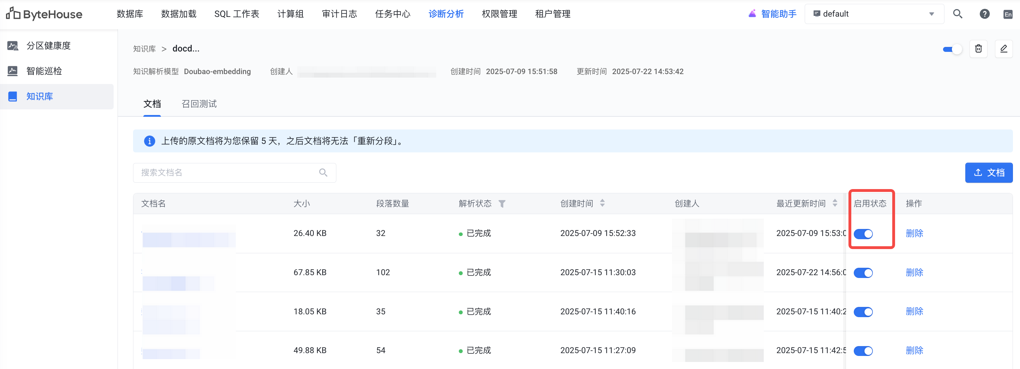Switch to the 召回测试 tab

[x=199, y=104]
